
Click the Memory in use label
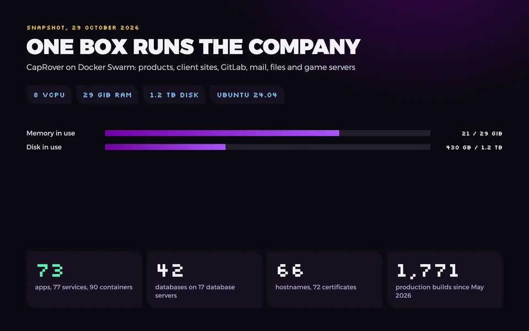click(51, 133)
